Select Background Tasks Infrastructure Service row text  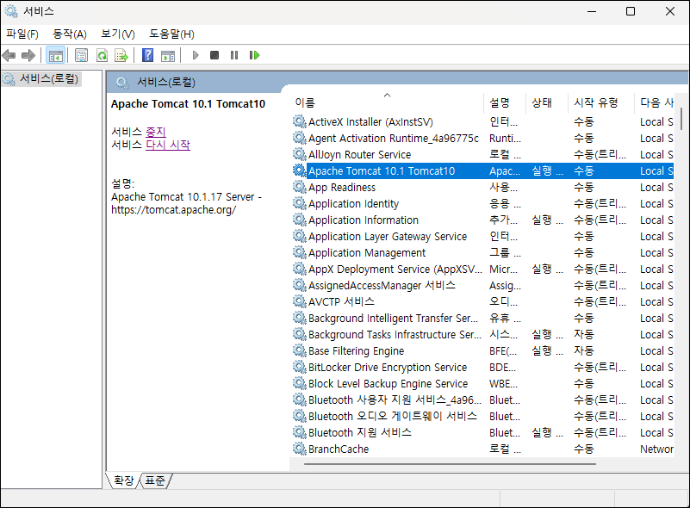point(395,334)
